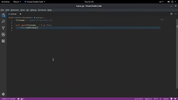Screen dimensions: 178x100
Task: Change the Python language mode
Action: tap(166, 99)
